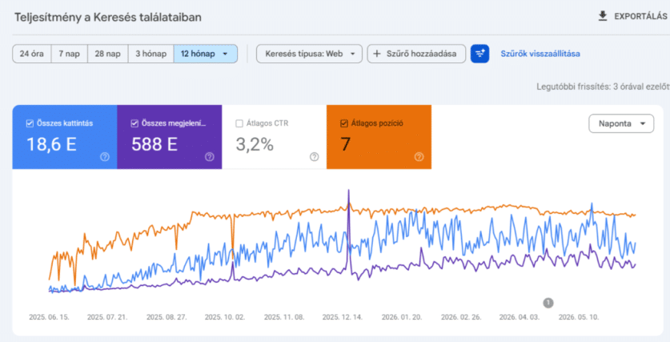This screenshot has height=342, width=670.
Task: Click the plus icon in Szűrő hozzáadása
Action: coord(377,54)
